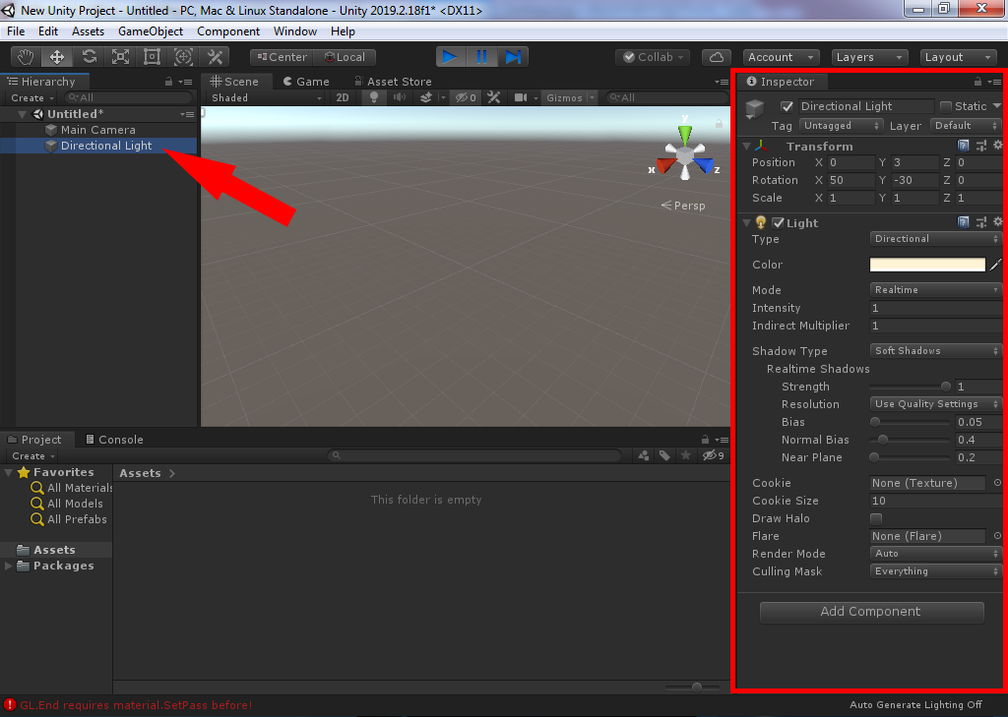Click the Add Component button
Viewport: 1008px width, 717px height.
click(871, 612)
